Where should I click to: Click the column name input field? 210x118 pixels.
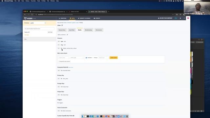[x=64, y=58]
